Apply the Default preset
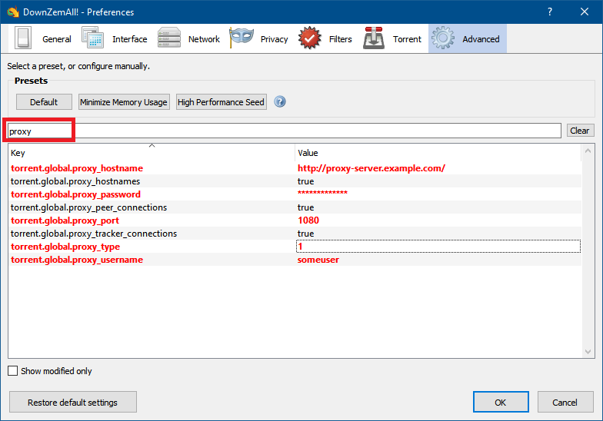 [x=44, y=101]
